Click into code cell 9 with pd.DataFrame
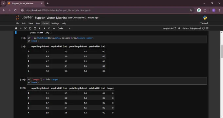The image size is (223, 118). click(117, 40)
